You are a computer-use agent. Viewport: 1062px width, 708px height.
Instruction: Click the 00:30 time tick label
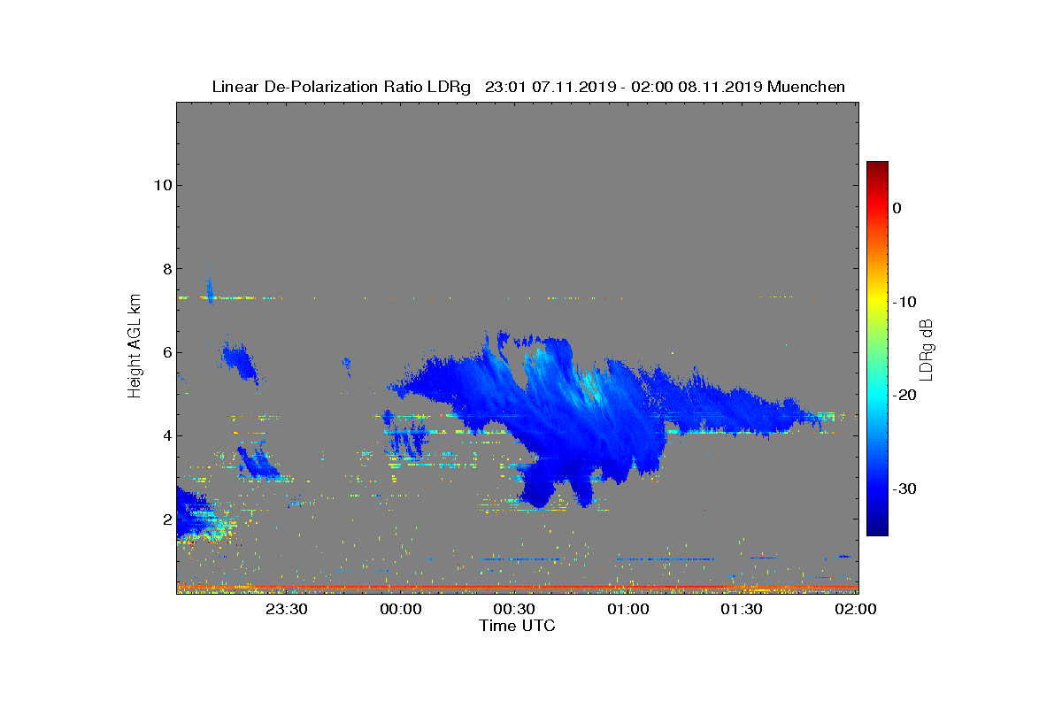tap(514, 610)
